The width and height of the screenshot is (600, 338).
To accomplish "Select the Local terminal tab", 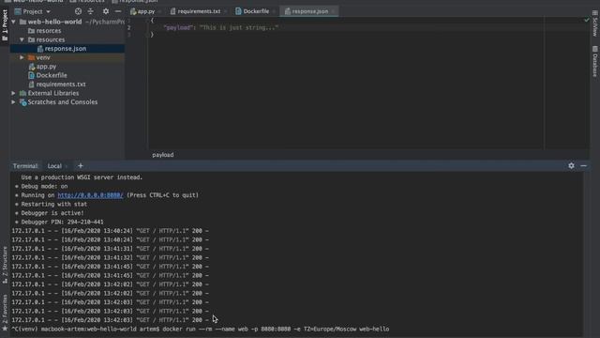I will (x=54, y=166).
